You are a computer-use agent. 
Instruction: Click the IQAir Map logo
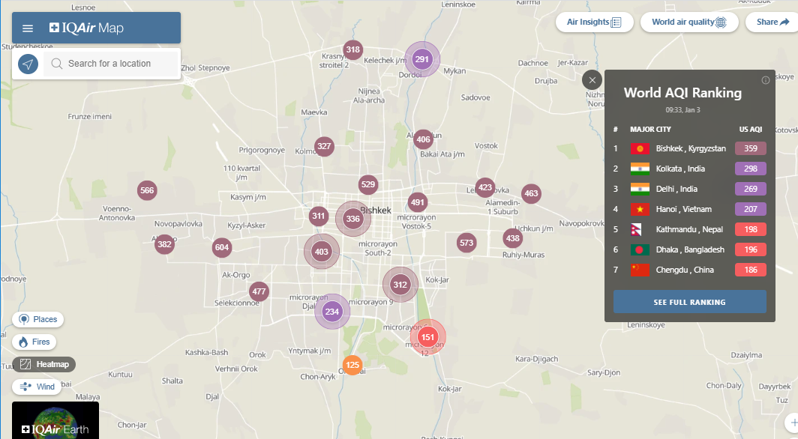(86, 28)
